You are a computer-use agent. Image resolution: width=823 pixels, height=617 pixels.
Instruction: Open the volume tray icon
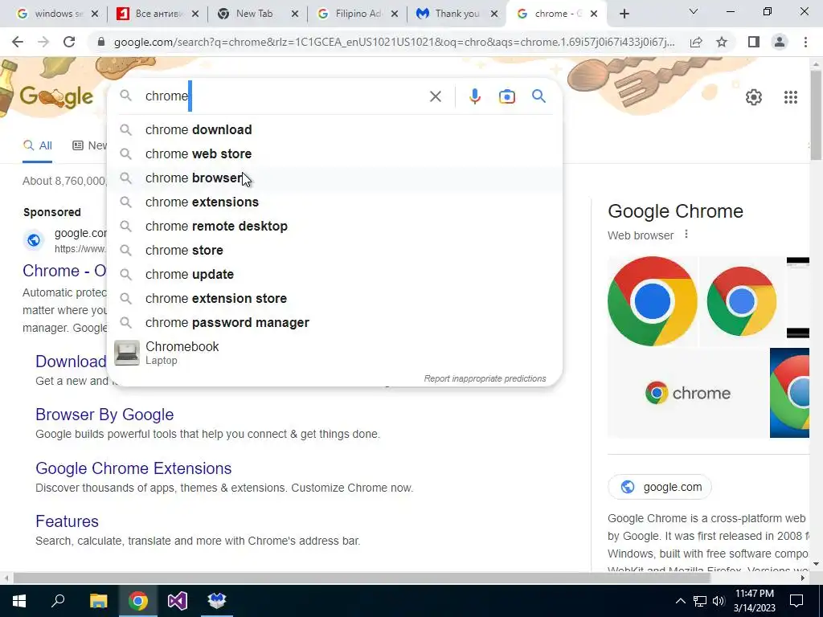[x=719, y=601]
